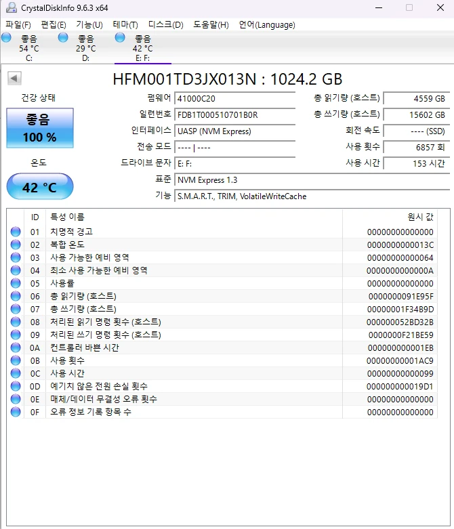Click the 특성 이름 column header
This screenshot has height=529, width=454.
tap(194, 217)
